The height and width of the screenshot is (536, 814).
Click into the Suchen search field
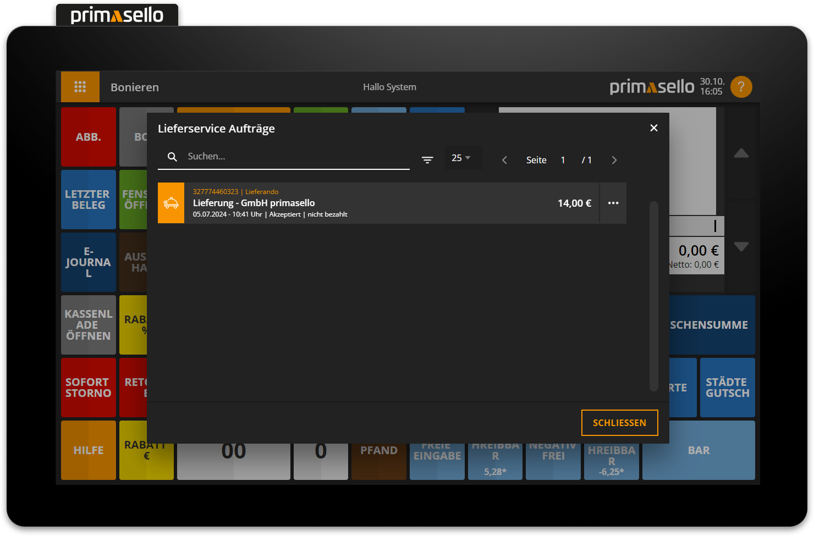(297, 157)
